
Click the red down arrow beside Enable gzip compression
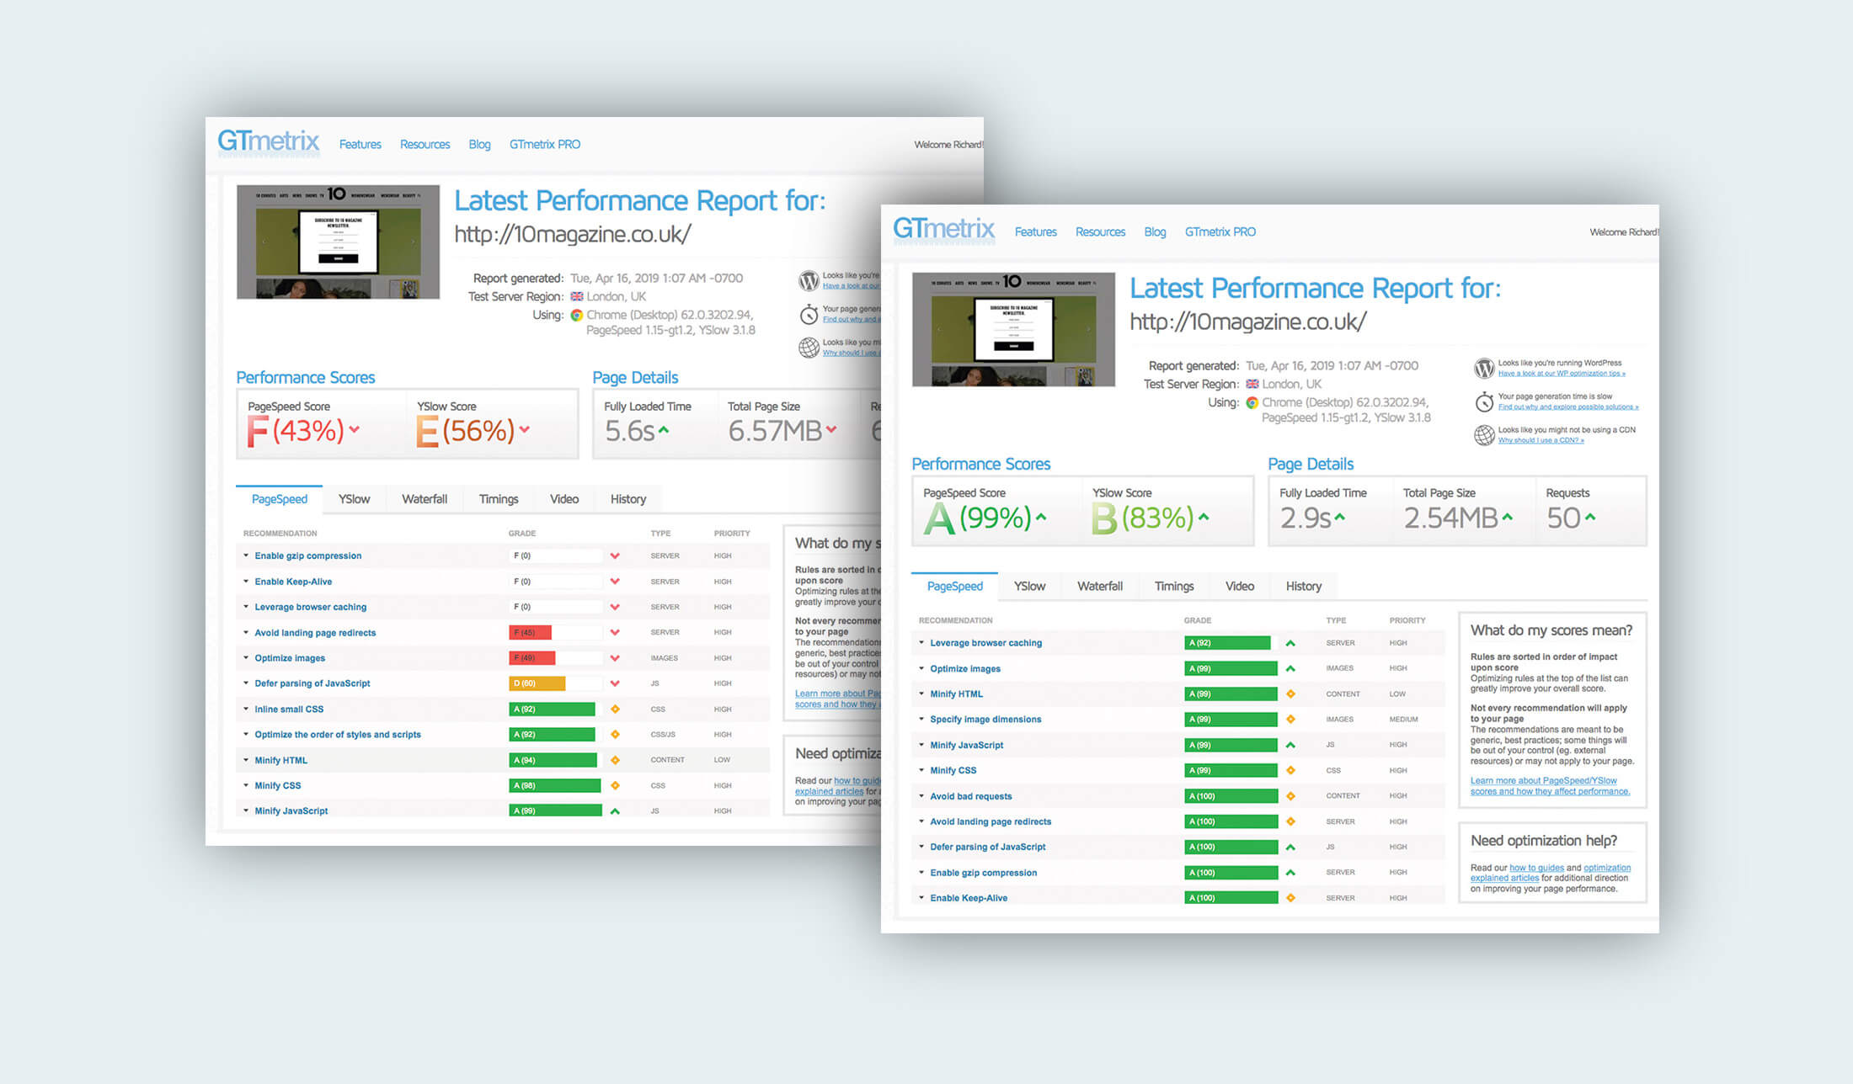tap(615, 556)
